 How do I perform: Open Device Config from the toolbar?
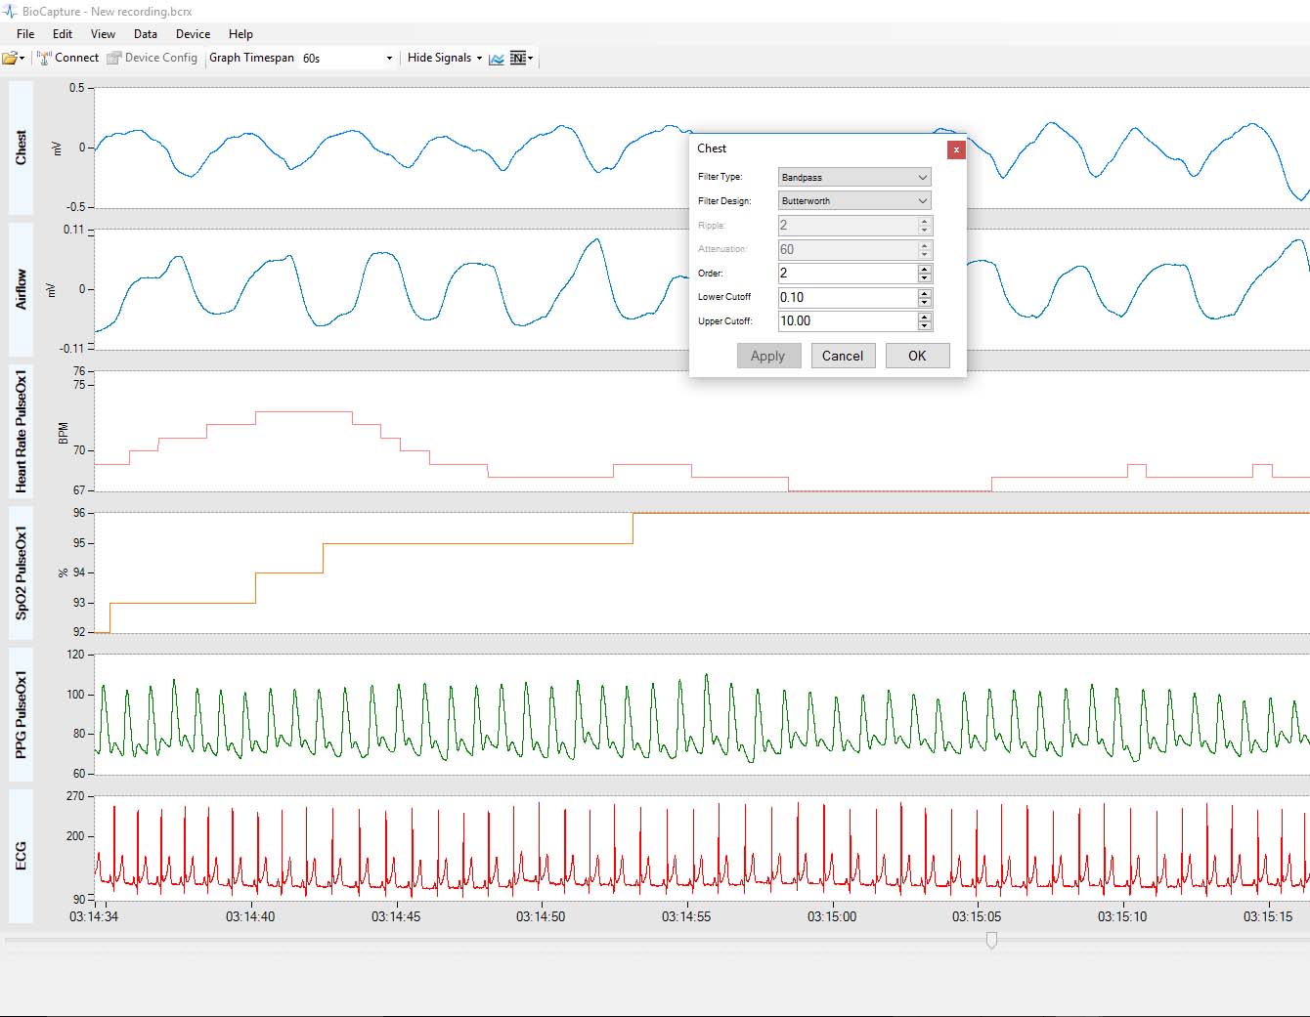coord(153,58)
